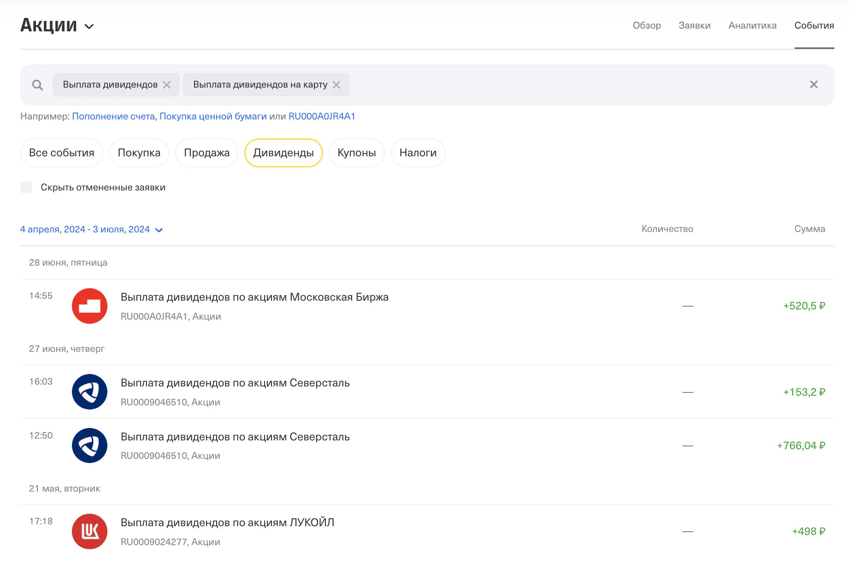This screenshot has height=570, width=849.
Task: Click the '28 июня, пятница' date header
Action: click(68, 262)
